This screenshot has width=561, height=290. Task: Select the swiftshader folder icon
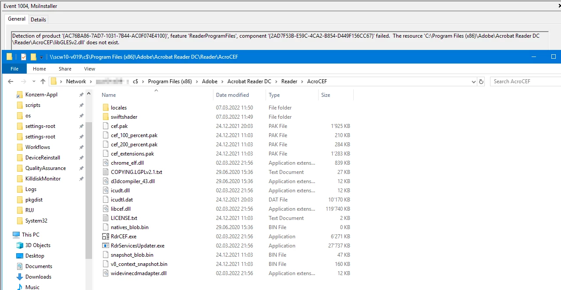105,117
